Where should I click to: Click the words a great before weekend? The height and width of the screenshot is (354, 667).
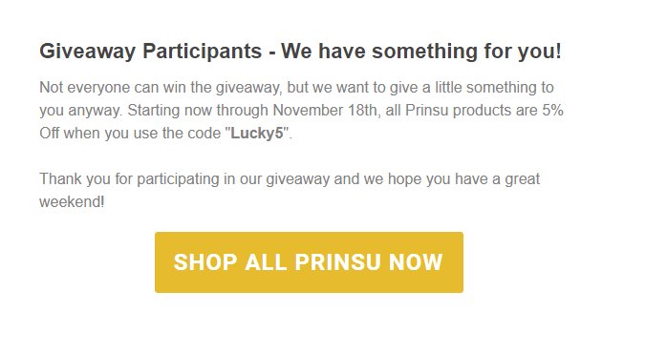(x=516, y=179)
